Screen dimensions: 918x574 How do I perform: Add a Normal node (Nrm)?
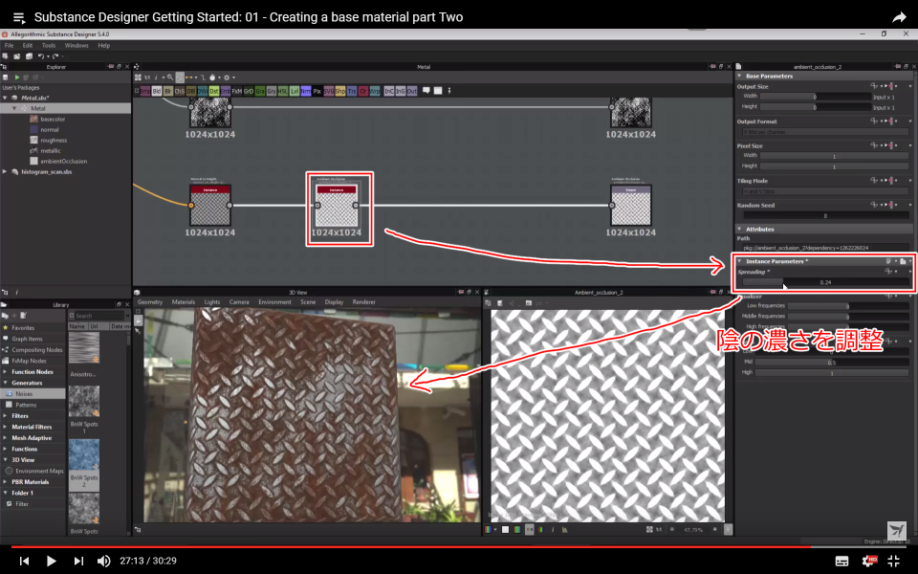[x=306, y=92]
